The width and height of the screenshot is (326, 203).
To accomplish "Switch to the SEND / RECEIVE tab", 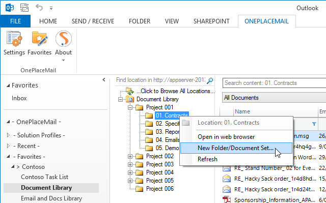I will 93,21.
